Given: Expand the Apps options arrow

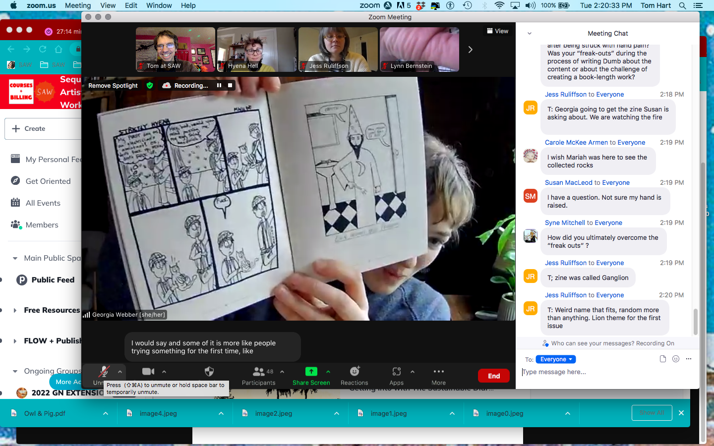Looking at the screenshot, I should click(413, 372).
